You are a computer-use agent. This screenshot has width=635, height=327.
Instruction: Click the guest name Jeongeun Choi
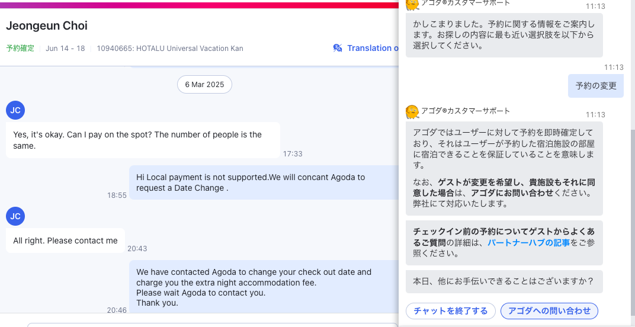pos(47,26)
